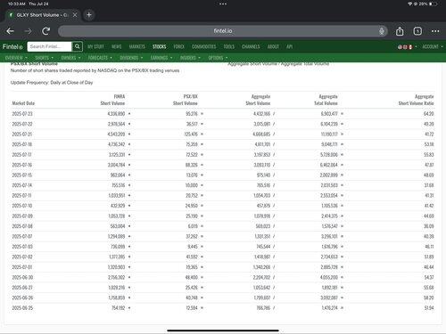
Task: Tap the Wi-Fi indicator in status bar
Action: [x=410, y=4]
